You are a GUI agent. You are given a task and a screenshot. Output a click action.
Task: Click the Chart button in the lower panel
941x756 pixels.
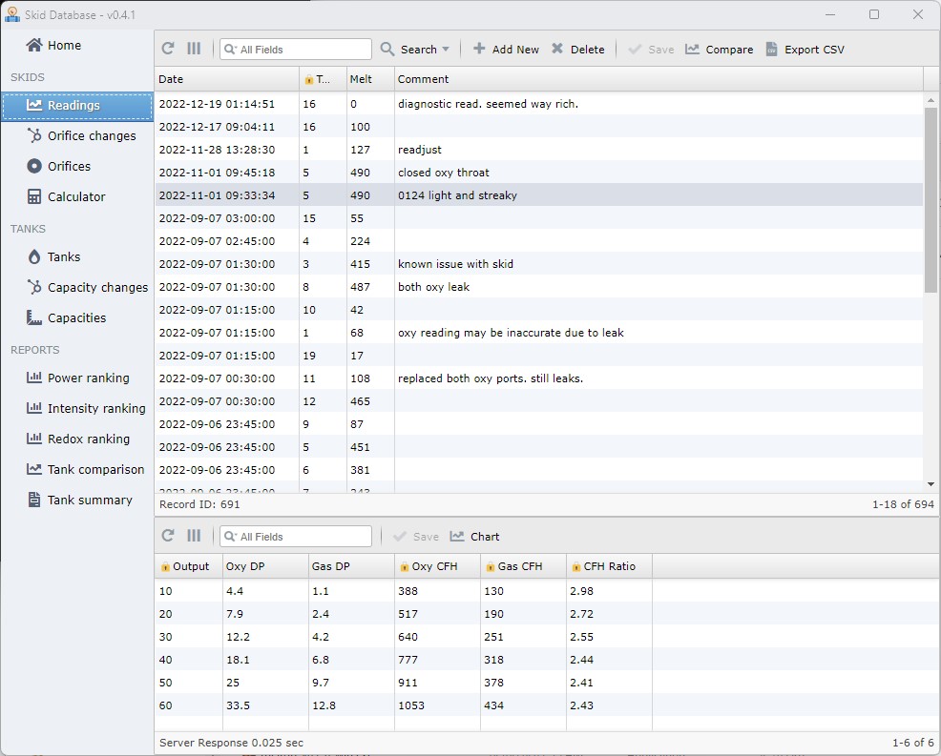pos(474,537)
